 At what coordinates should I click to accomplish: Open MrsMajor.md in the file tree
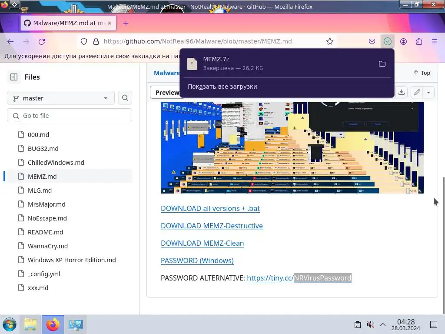[46, 204]
